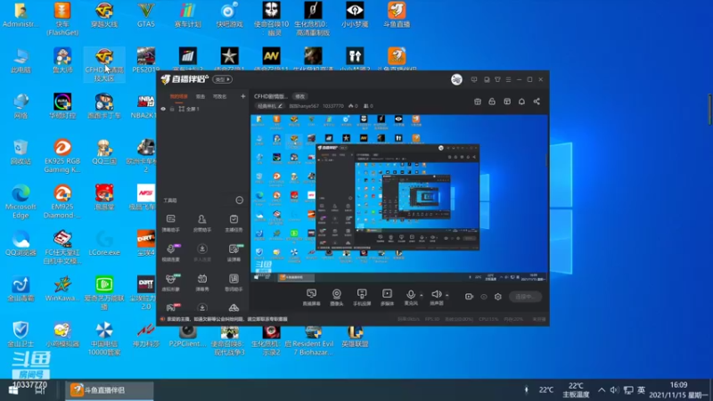This screenshot has width=713, height=401.
Task: Open the 主播任务 tool
Action: [x=234, y=223]
